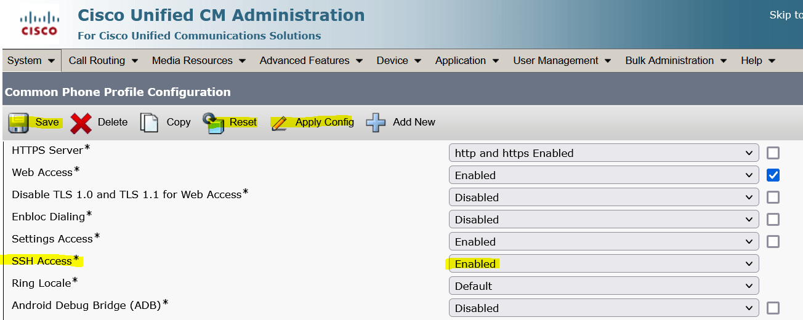Open the Android Debug Bridge (ADB) dropdown
This screenshot has width=803, height=320.
tap(604, 308)
